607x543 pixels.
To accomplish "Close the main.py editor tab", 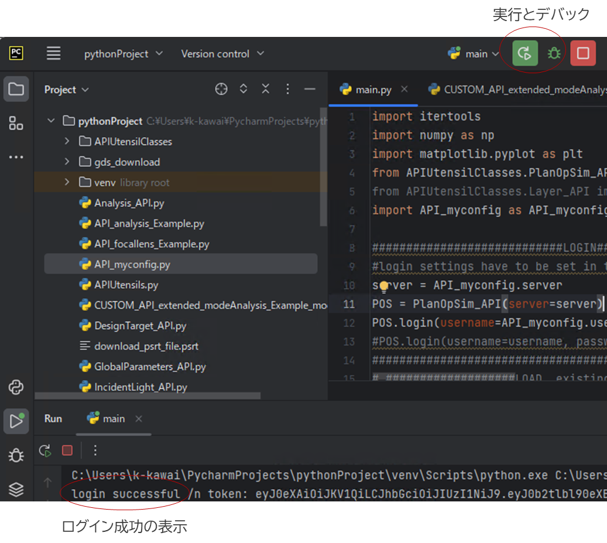I will point(404,90).
